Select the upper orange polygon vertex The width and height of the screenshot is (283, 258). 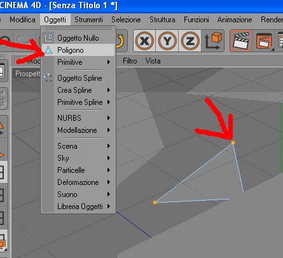pos(233,142)
